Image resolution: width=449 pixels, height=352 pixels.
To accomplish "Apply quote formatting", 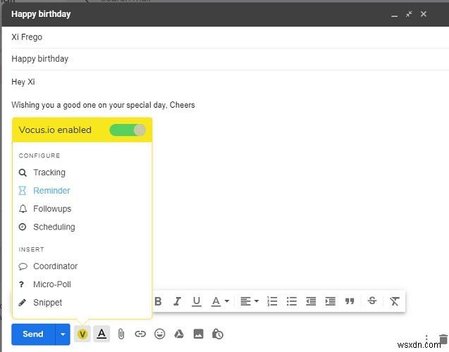I will 350,301.
